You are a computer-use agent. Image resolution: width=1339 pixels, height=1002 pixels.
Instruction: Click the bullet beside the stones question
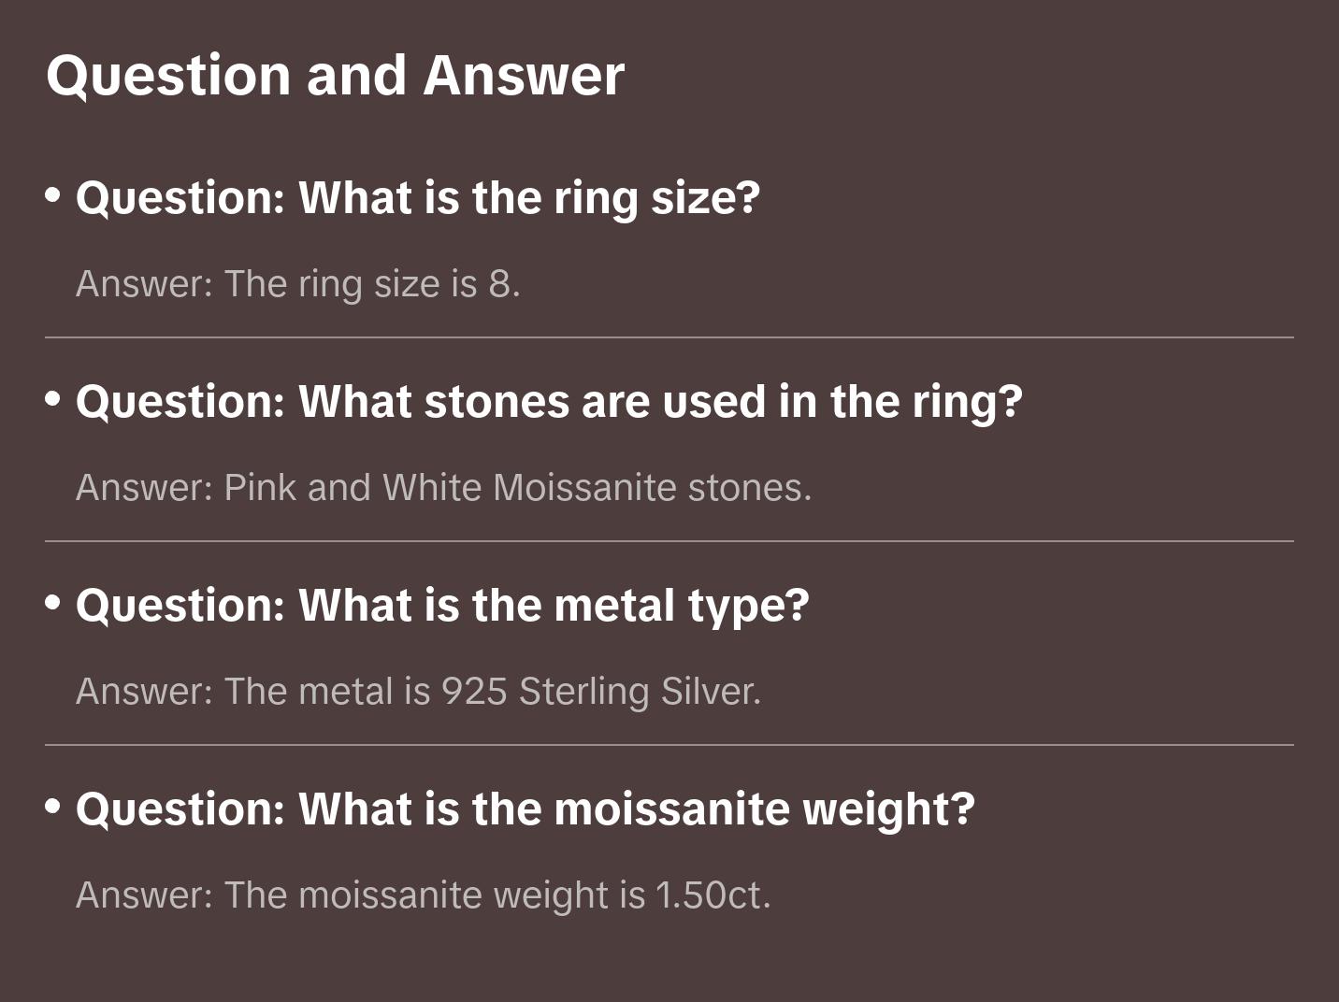pyautogui.click(x=53, y=399)
